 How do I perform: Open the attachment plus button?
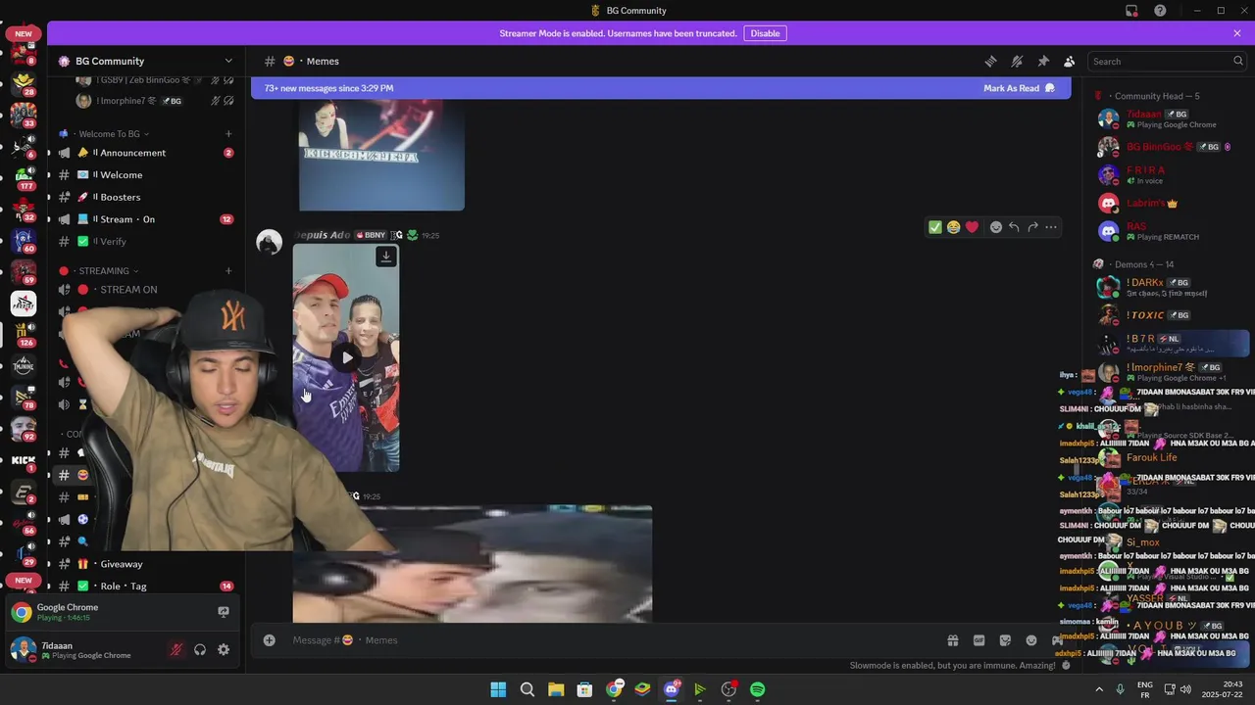pyautogui.click(x=269, y=640)
